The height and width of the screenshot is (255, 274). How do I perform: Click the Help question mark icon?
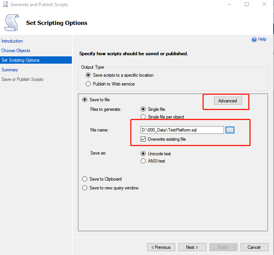254,39
